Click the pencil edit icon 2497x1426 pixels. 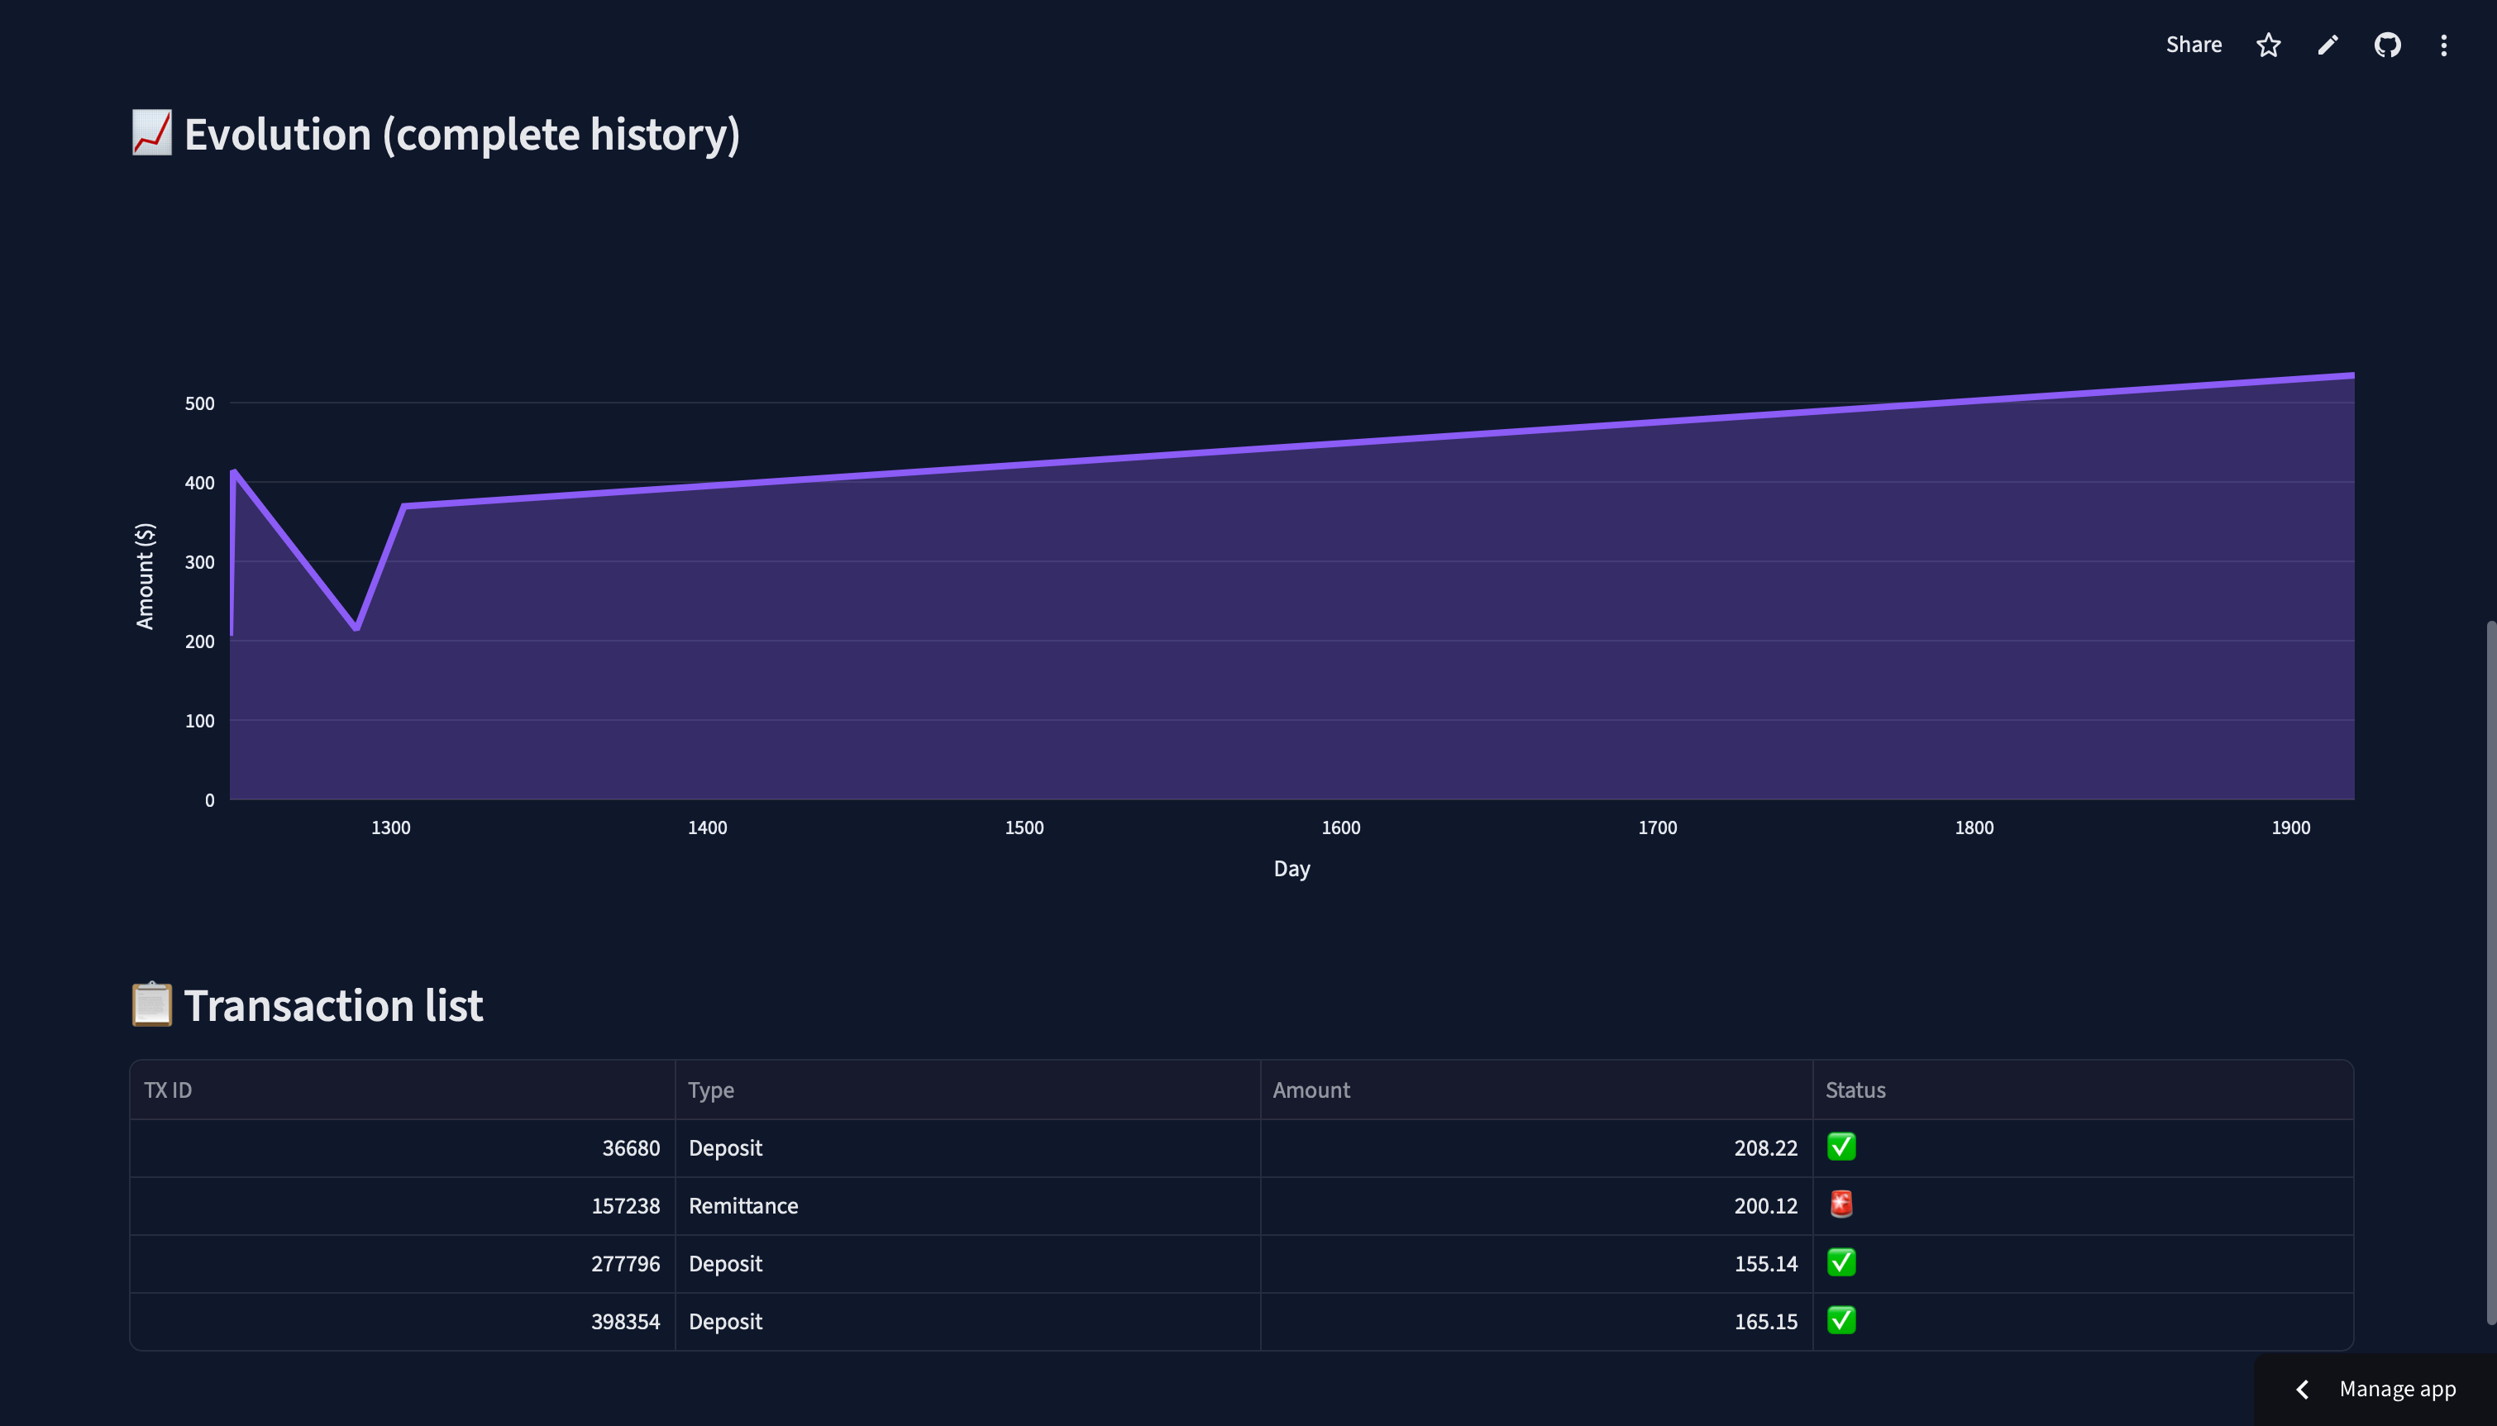pyautogui.click(x=2328, y=45)
